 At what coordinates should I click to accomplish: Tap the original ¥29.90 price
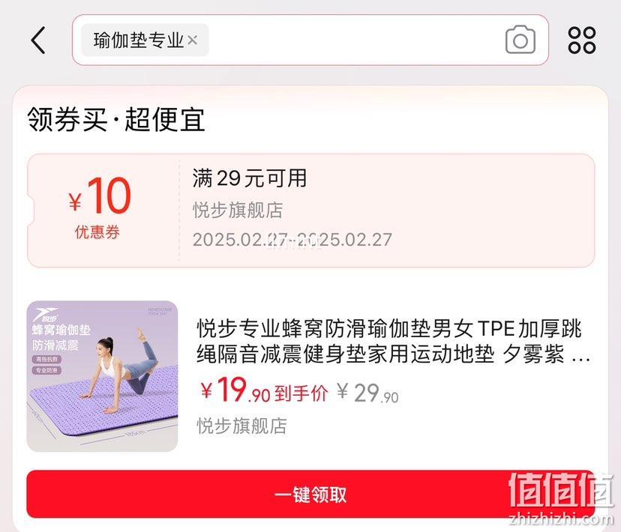point(368,393)
